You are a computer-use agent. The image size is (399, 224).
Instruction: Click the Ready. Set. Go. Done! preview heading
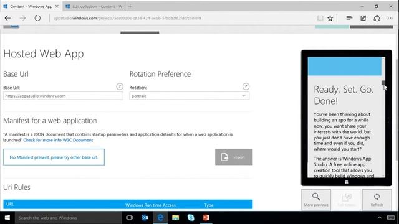tap(344, 95)
